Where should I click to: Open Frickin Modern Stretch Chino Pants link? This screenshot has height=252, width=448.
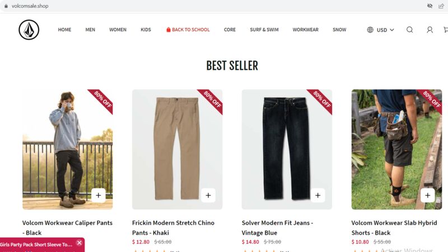point(173,228)
